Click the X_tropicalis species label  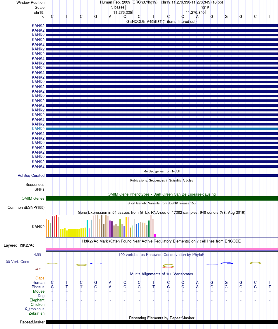coord(34,309)
